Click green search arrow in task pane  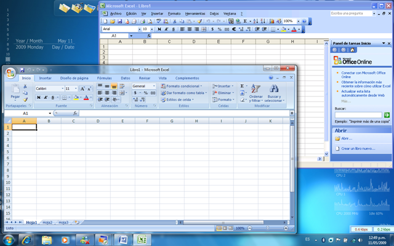pyautogui.click(x=387, y=115)
